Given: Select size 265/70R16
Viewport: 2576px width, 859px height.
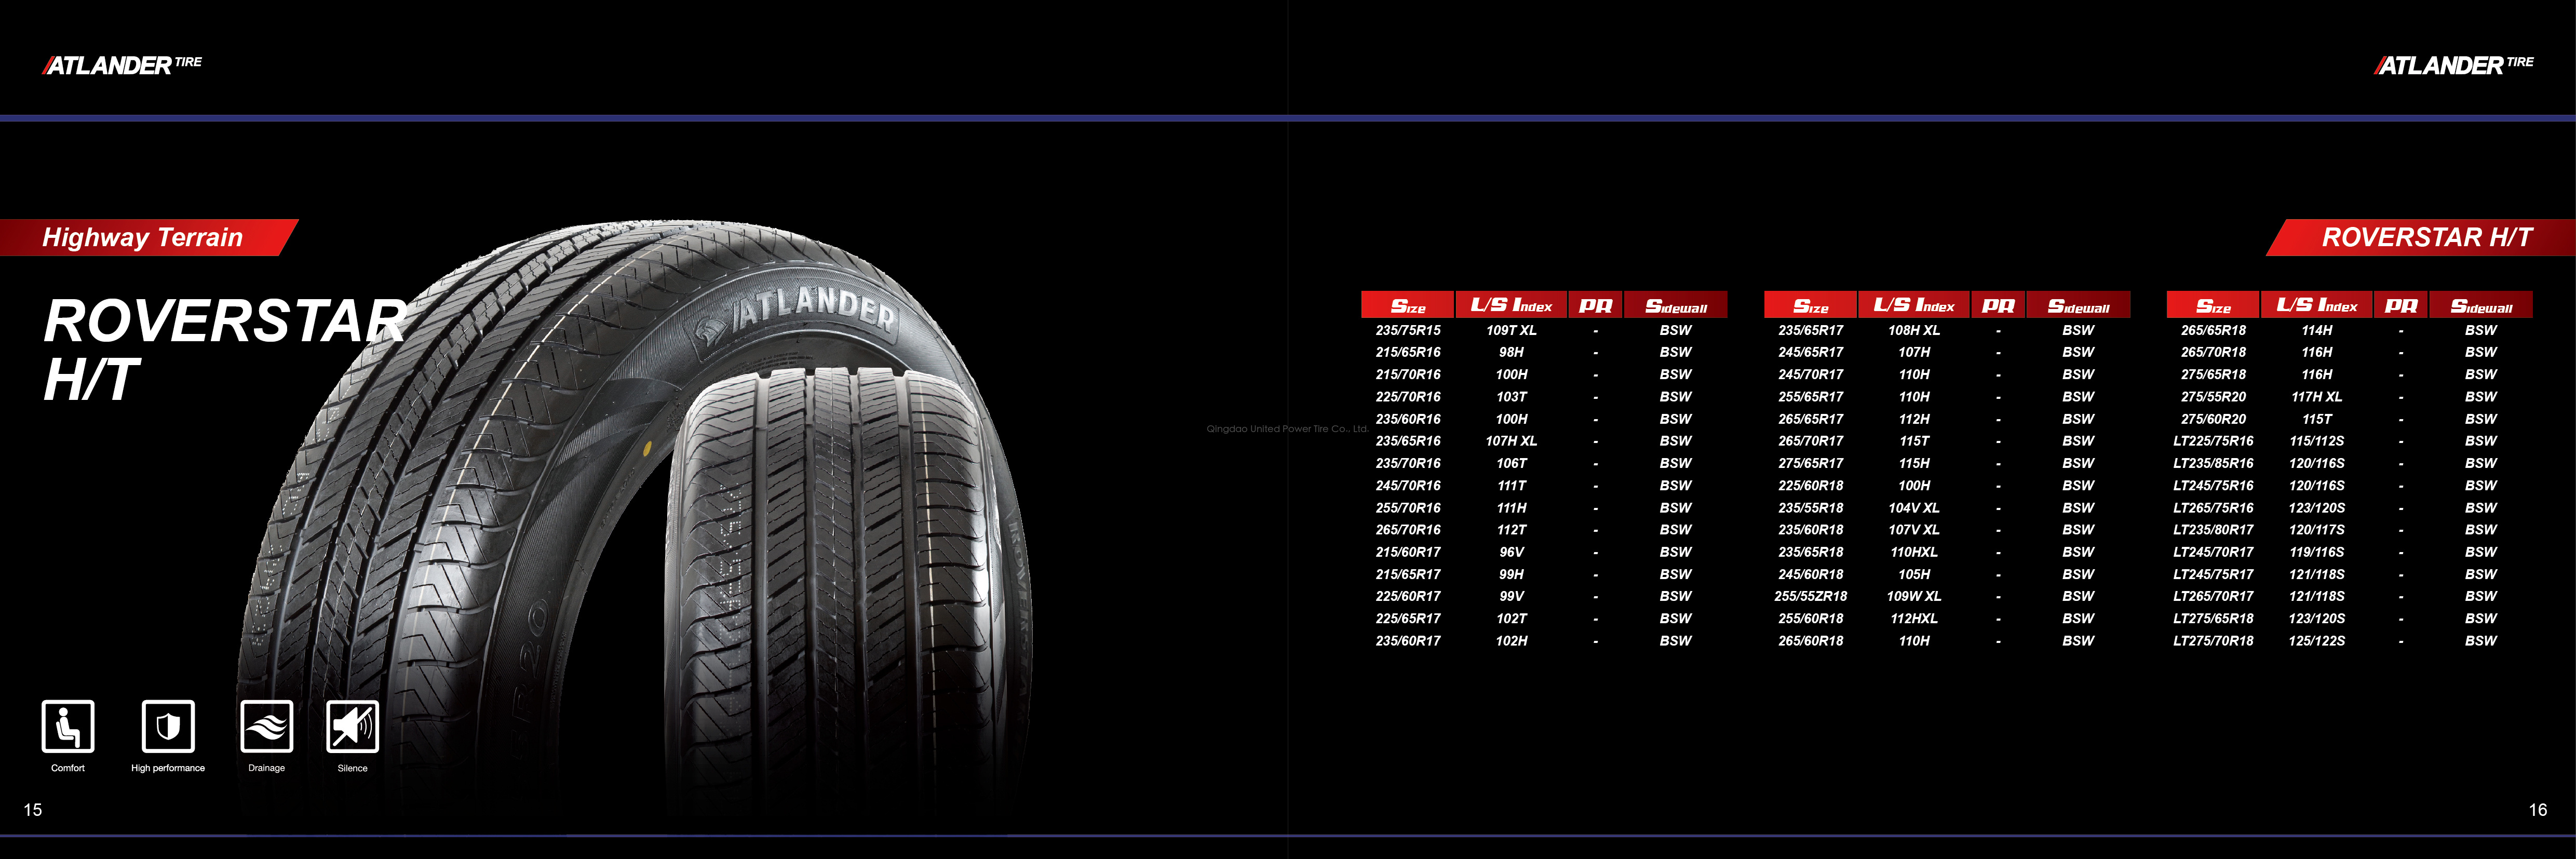Looking at the screenshot, I should [x=1408, y=530].
